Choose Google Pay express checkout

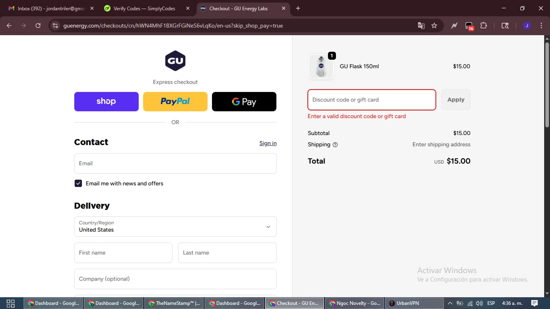pyautogui.click(x=244, y=102)
